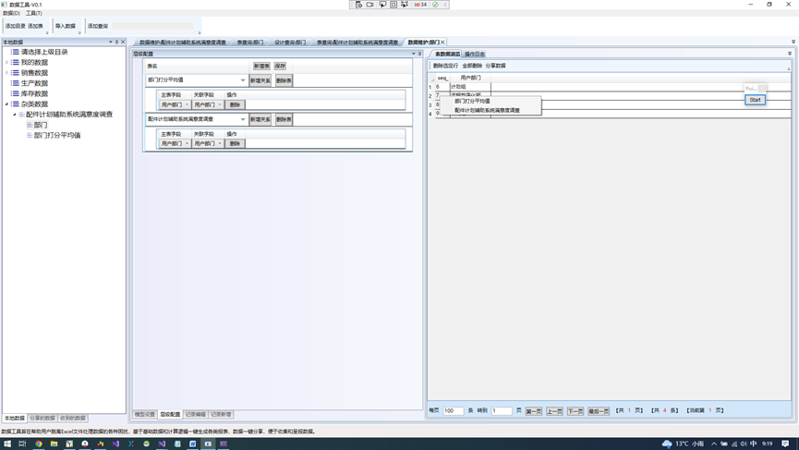799x450 pixels.
Task: Click the 第一页 pagination button
Action: [x=534, y=411]
